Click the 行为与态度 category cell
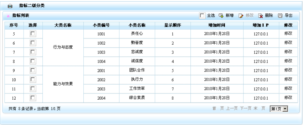The width and height of the screenshot is (303, 125). coord(63,47)
